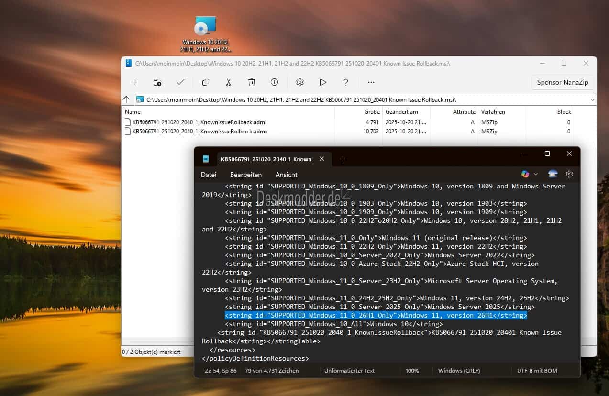Viewport: 609px width, 396px height.
Task: Open NanaZip options with the gear icon
Action: [x=300, y=82]
